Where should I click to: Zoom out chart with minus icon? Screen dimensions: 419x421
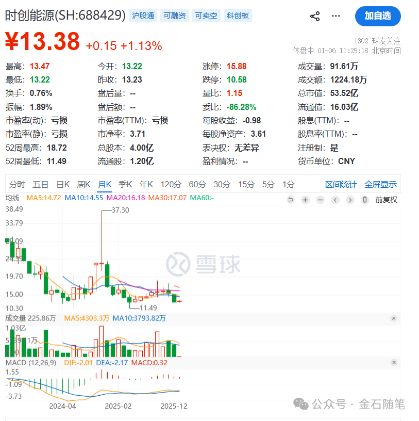[x=320, y=200]
